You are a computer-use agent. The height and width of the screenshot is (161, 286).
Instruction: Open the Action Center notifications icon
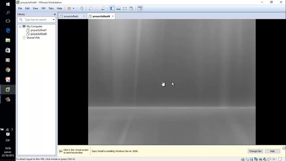tap(8, 134)
